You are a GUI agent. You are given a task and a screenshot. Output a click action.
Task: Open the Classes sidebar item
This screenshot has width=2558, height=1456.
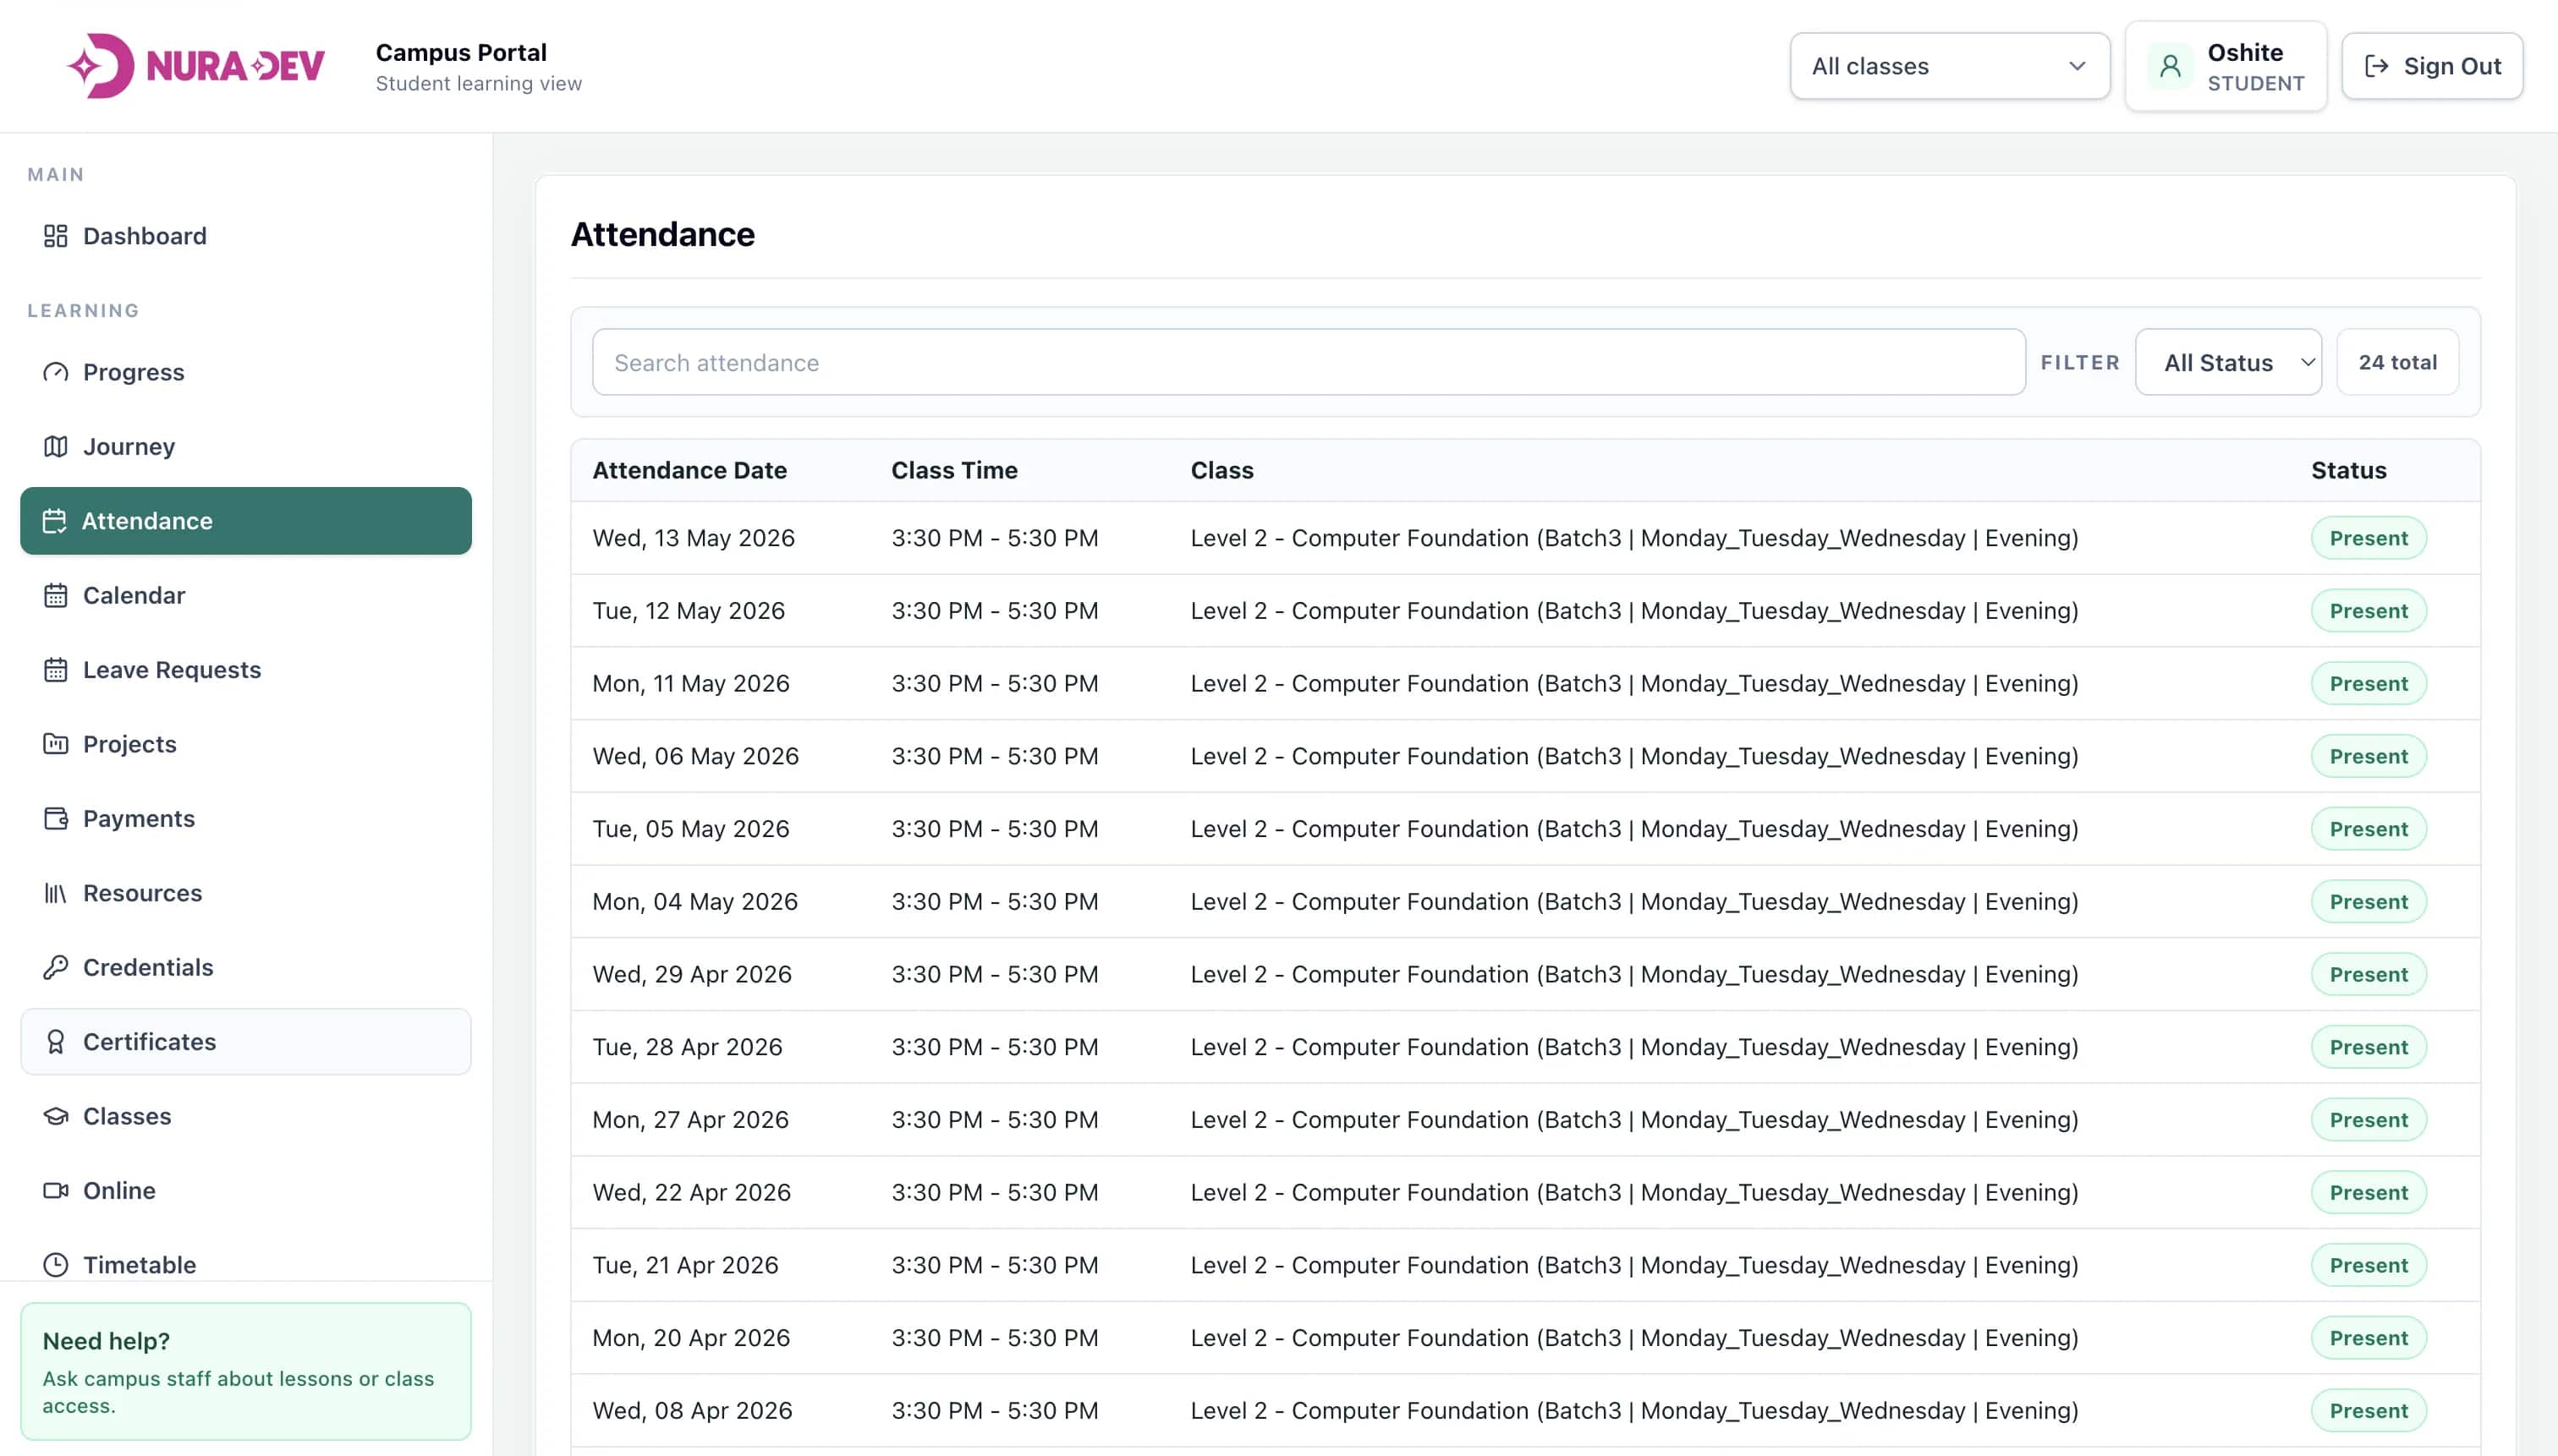(246, 1116)
